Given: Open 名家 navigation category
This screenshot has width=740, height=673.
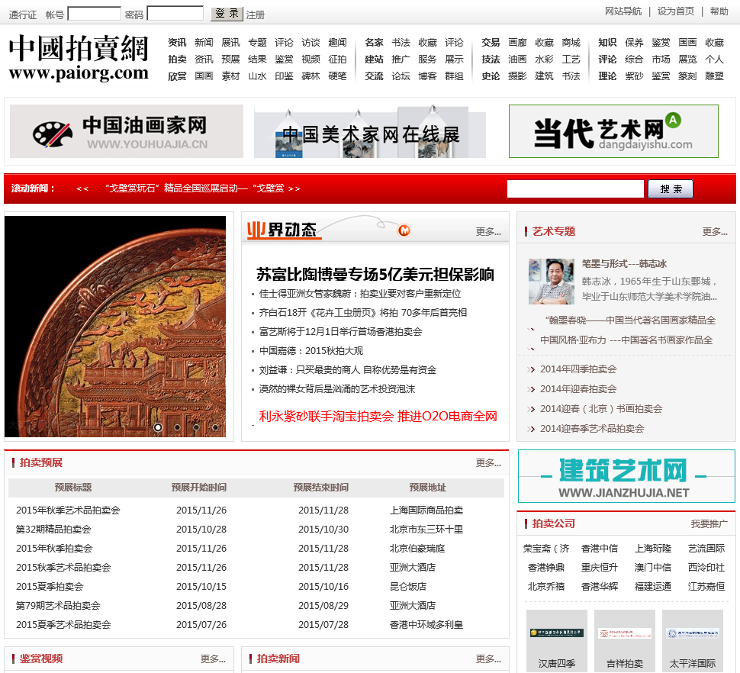Looking at the screenshot, I should tap(374, 43).
